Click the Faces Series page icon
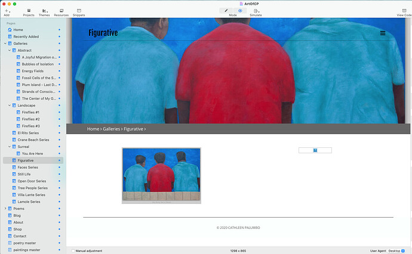The height and width of the screenshot is (254, 412). click(x=14, y=167)
